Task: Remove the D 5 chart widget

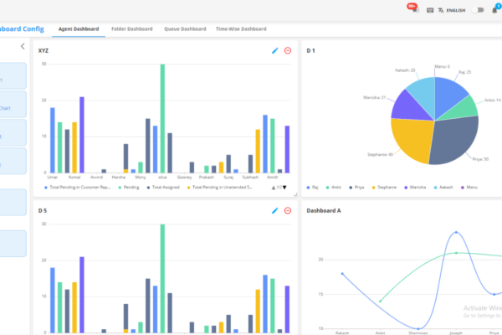Action: tap(288, 210)
